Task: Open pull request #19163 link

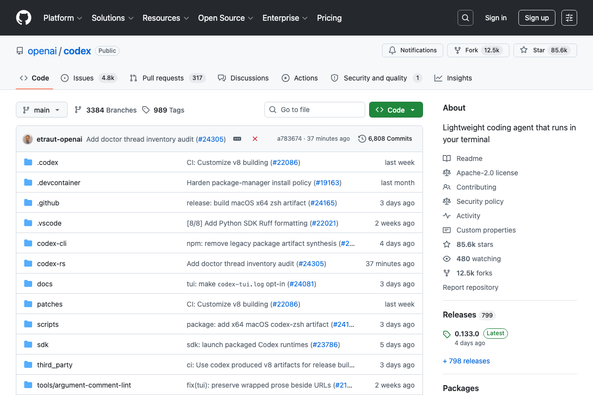Action: 328,183
